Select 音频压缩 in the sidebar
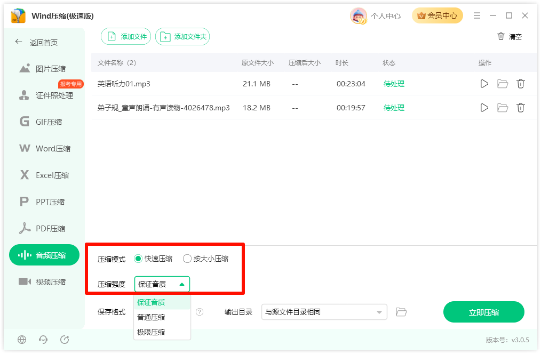The width and height of the screenshot is (541, 354). pyautogui.click(x=44, y=255)
